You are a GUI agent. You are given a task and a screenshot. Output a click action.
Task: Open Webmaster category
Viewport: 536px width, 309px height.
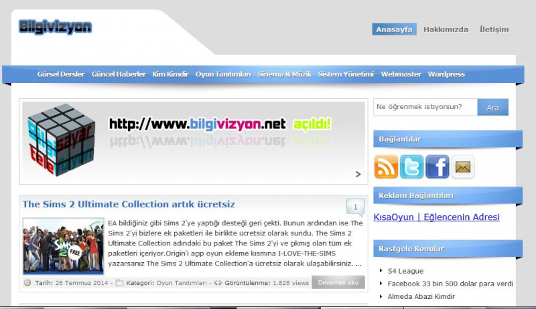(x=401, y=74)
